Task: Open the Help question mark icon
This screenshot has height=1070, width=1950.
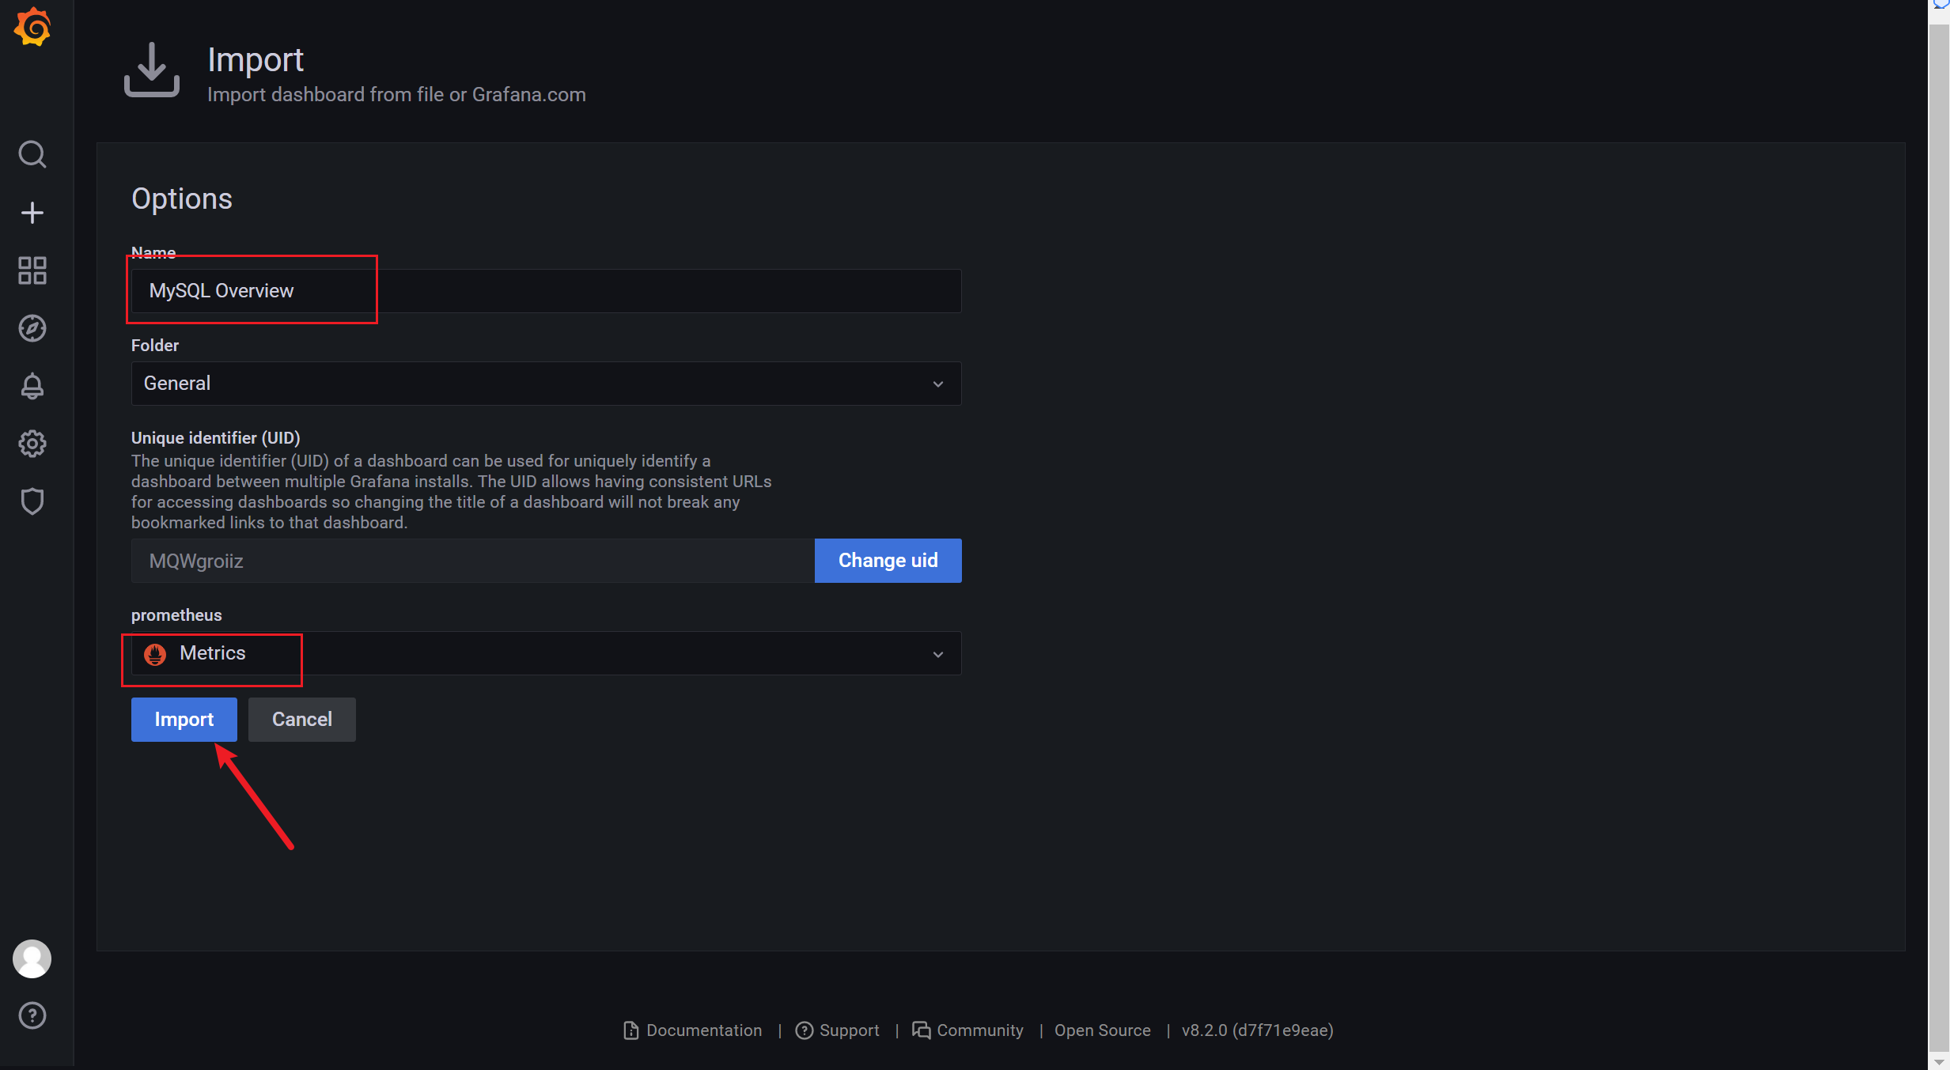Action: pyautogui.click(x=32, y=1015)
